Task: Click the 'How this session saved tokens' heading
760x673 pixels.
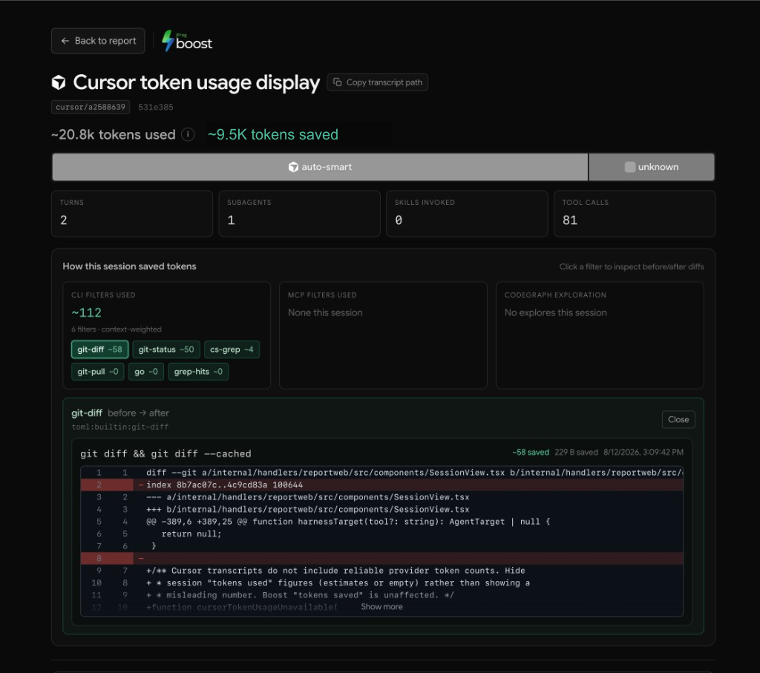Action: 129,266
